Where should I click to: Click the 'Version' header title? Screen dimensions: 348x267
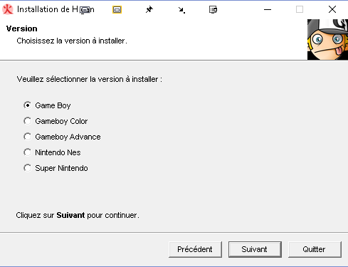pos(22,28)
